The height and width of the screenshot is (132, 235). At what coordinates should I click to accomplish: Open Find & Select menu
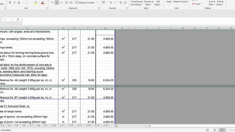(220, 3)
